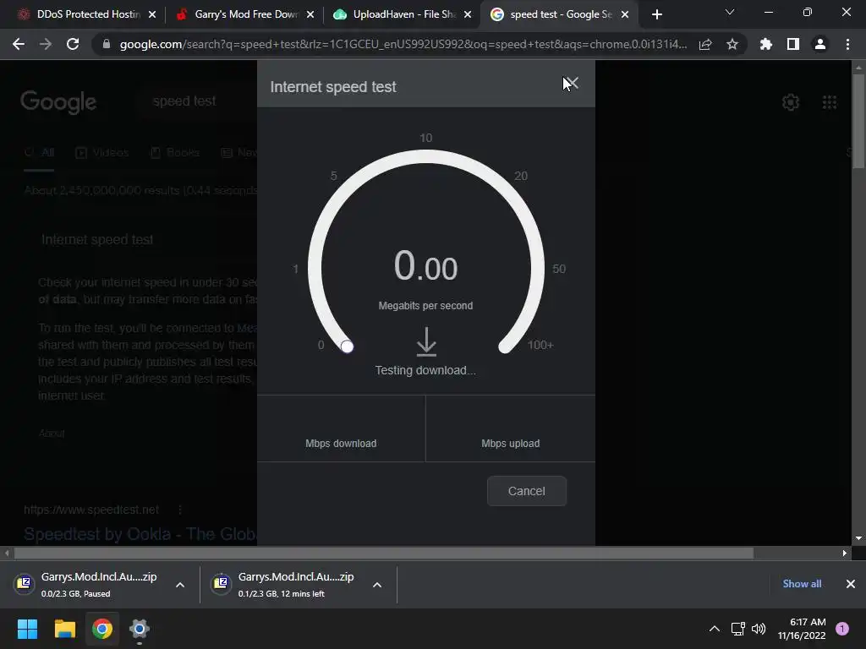This screenshot has height=649, width=866.
Task: Click the horizontal scrollbar thumb
Action: 383,553
